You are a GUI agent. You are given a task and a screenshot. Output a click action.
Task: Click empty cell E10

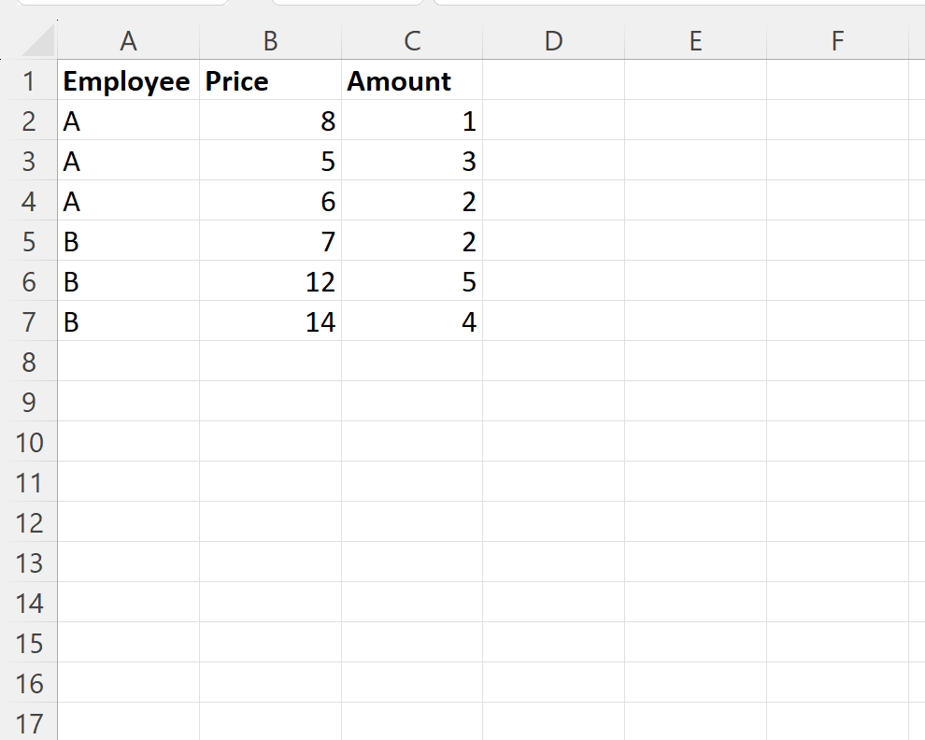pyautogui.click(x=695, y=441)
